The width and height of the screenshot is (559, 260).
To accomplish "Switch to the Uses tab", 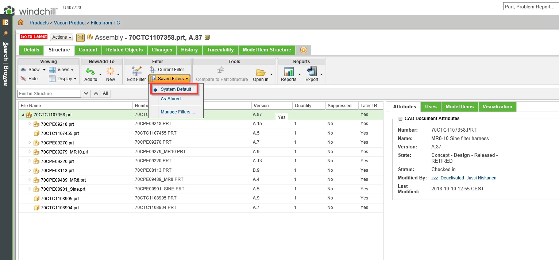I will pyautogui.click(x=431, y=107).
